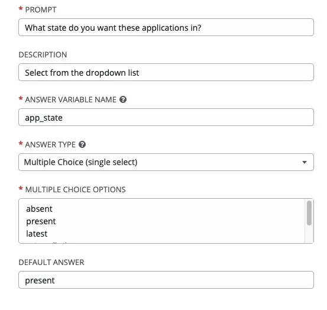327x310 pixels.
Task: Place cursor on the latest option line
Action: [37, 234]
